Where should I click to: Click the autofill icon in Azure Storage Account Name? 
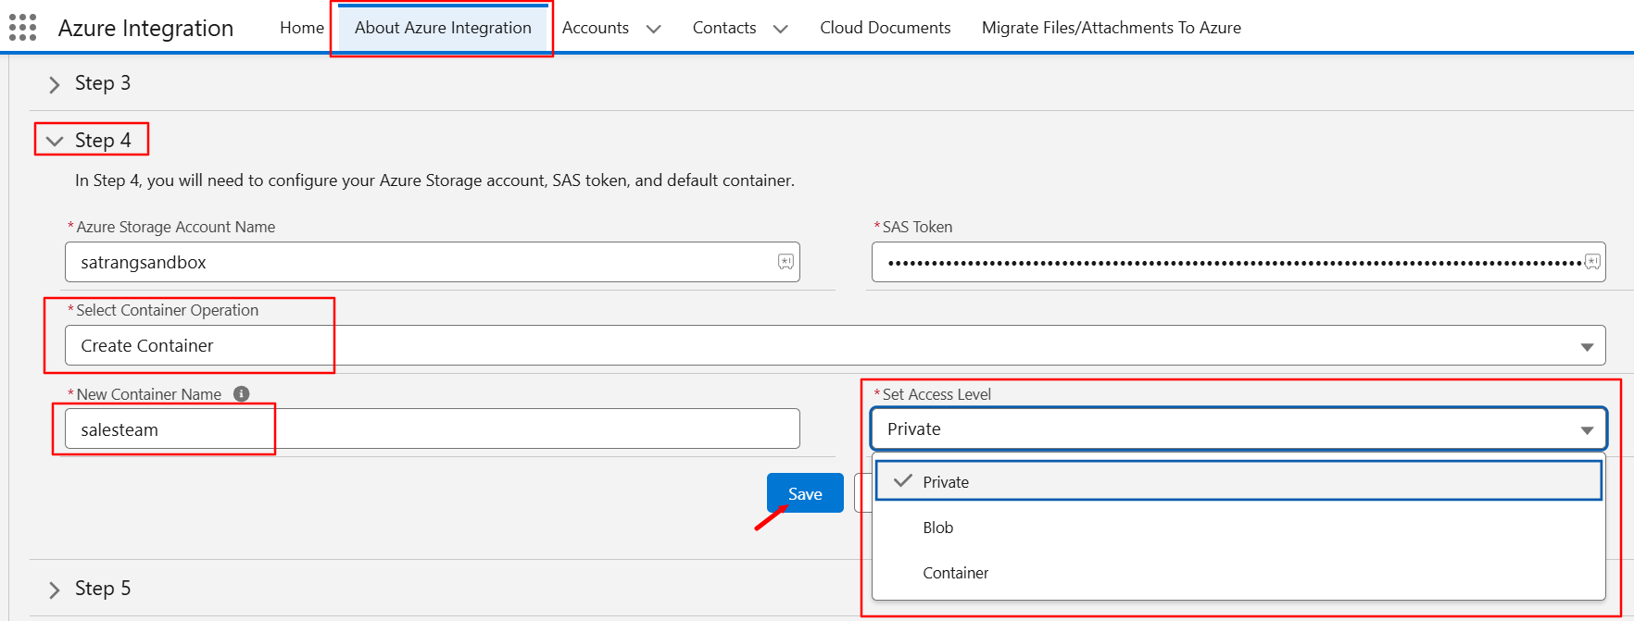[786, 262]
